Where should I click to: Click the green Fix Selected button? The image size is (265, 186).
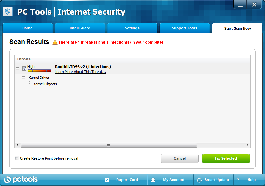click(226, 158)
